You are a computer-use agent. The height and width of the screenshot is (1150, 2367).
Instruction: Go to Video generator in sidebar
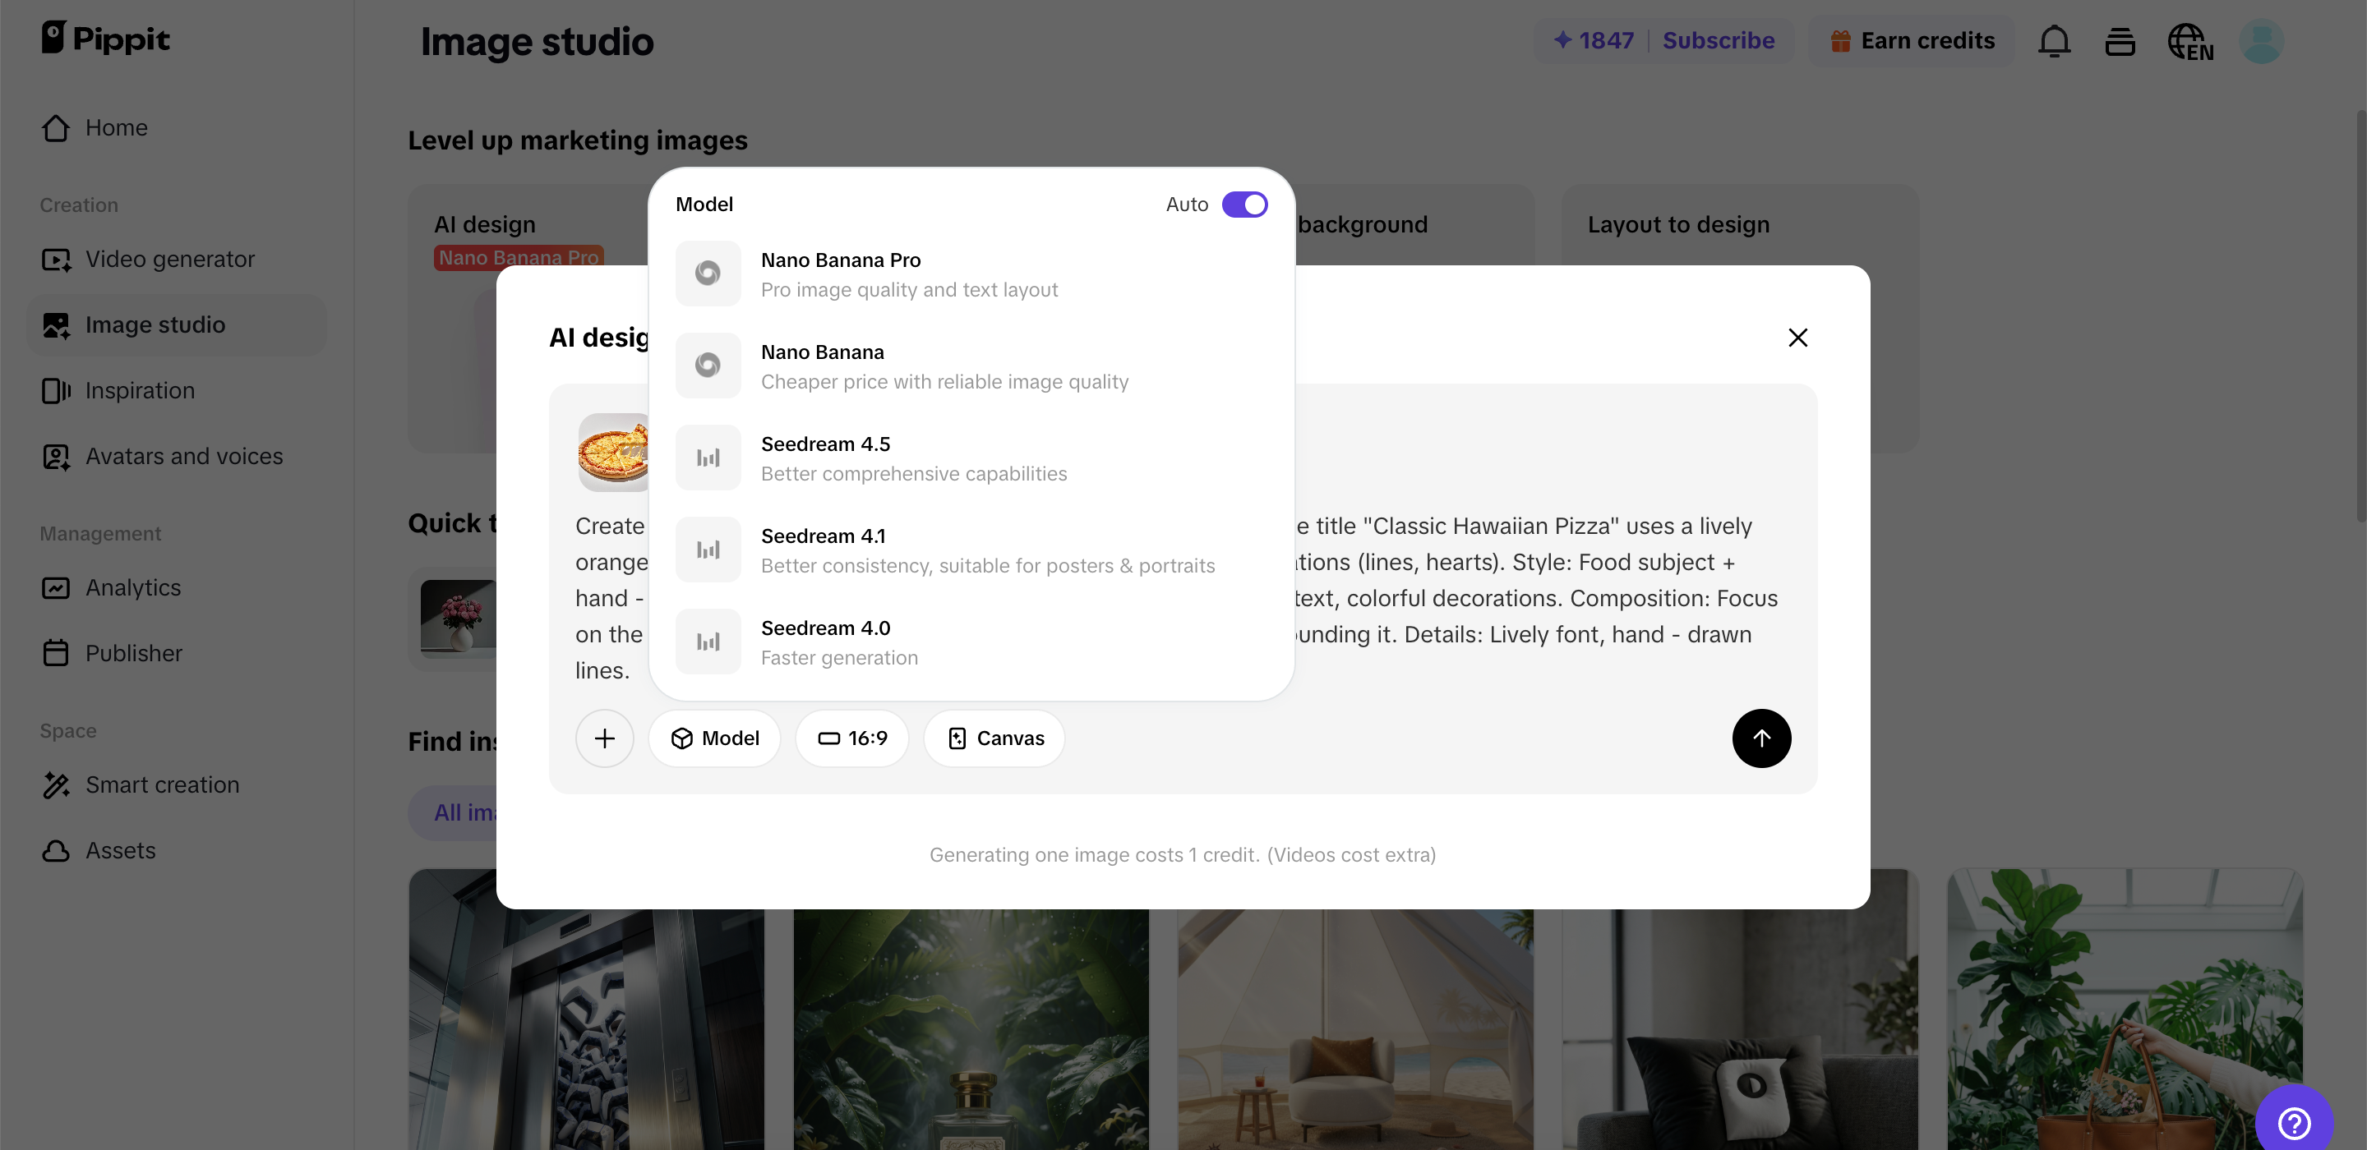[170, 259]
